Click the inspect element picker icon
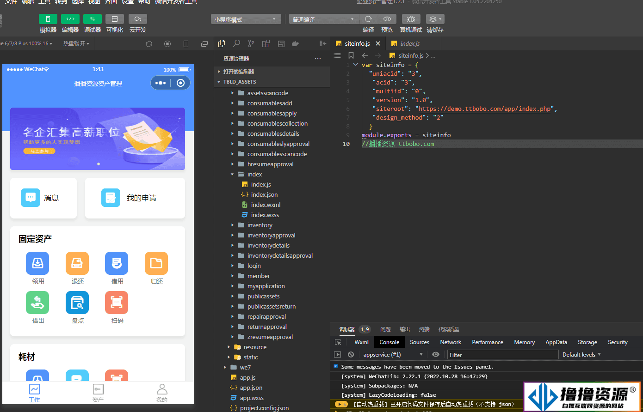This screenshot has width=643, height=412. point(338,342)
